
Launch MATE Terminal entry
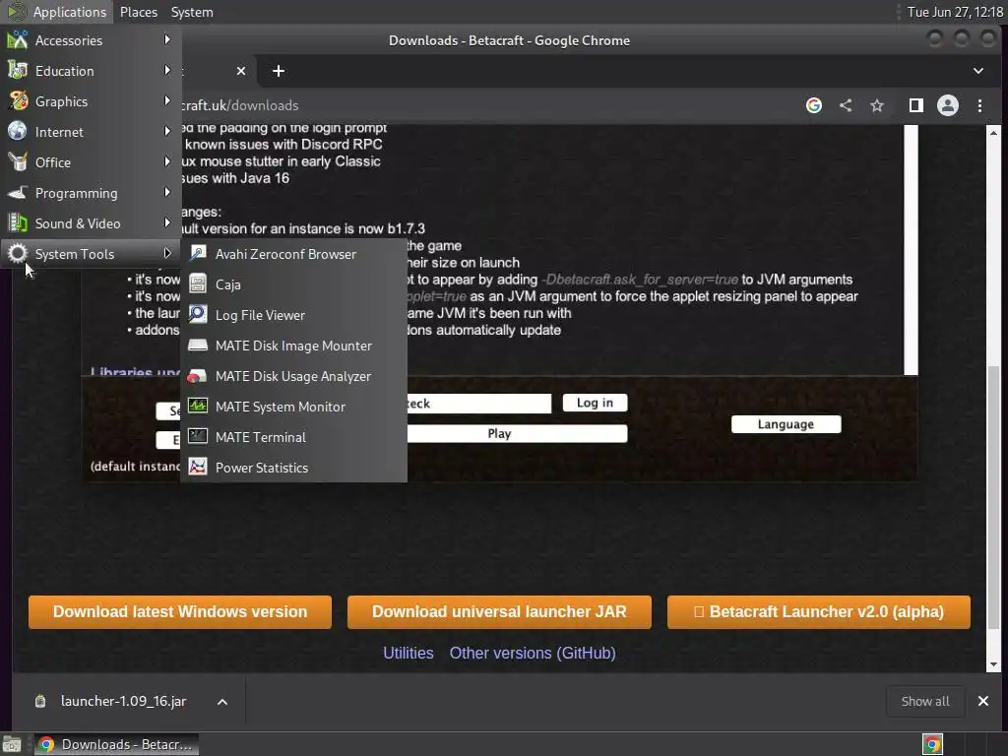pyautogui.click(x=293, y=437)
